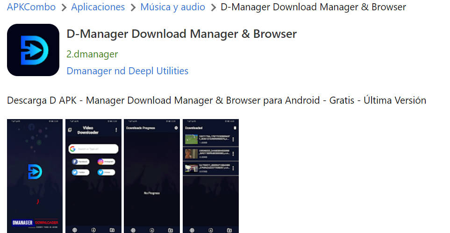
Task: Click the 2.dmanager version text
Action: [92, 54]
